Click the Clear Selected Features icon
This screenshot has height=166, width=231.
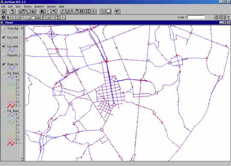point(109,11)
